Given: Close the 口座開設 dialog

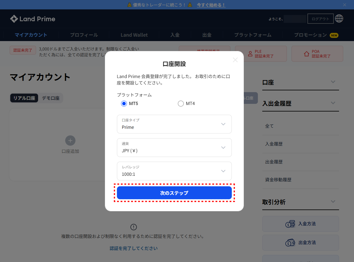Looking at the screenshot, I should (x=235, y=60).
